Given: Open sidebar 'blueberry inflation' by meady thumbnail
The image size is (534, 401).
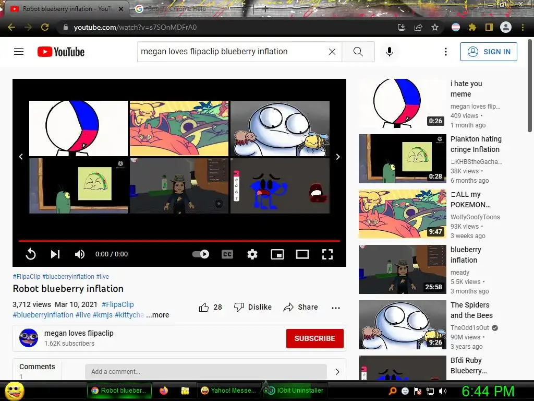Looking at the screenshot, I should 402,269.
